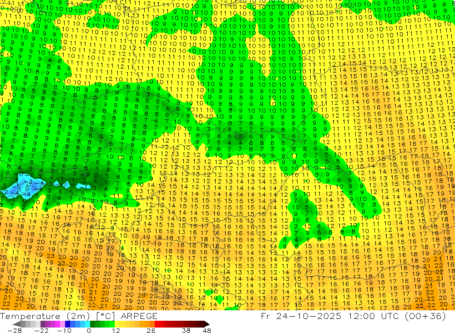Click the legend label '26'

click(x=151, y=330)
